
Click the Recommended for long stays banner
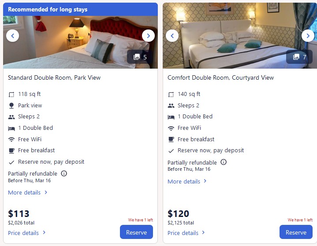coord(80,9)
